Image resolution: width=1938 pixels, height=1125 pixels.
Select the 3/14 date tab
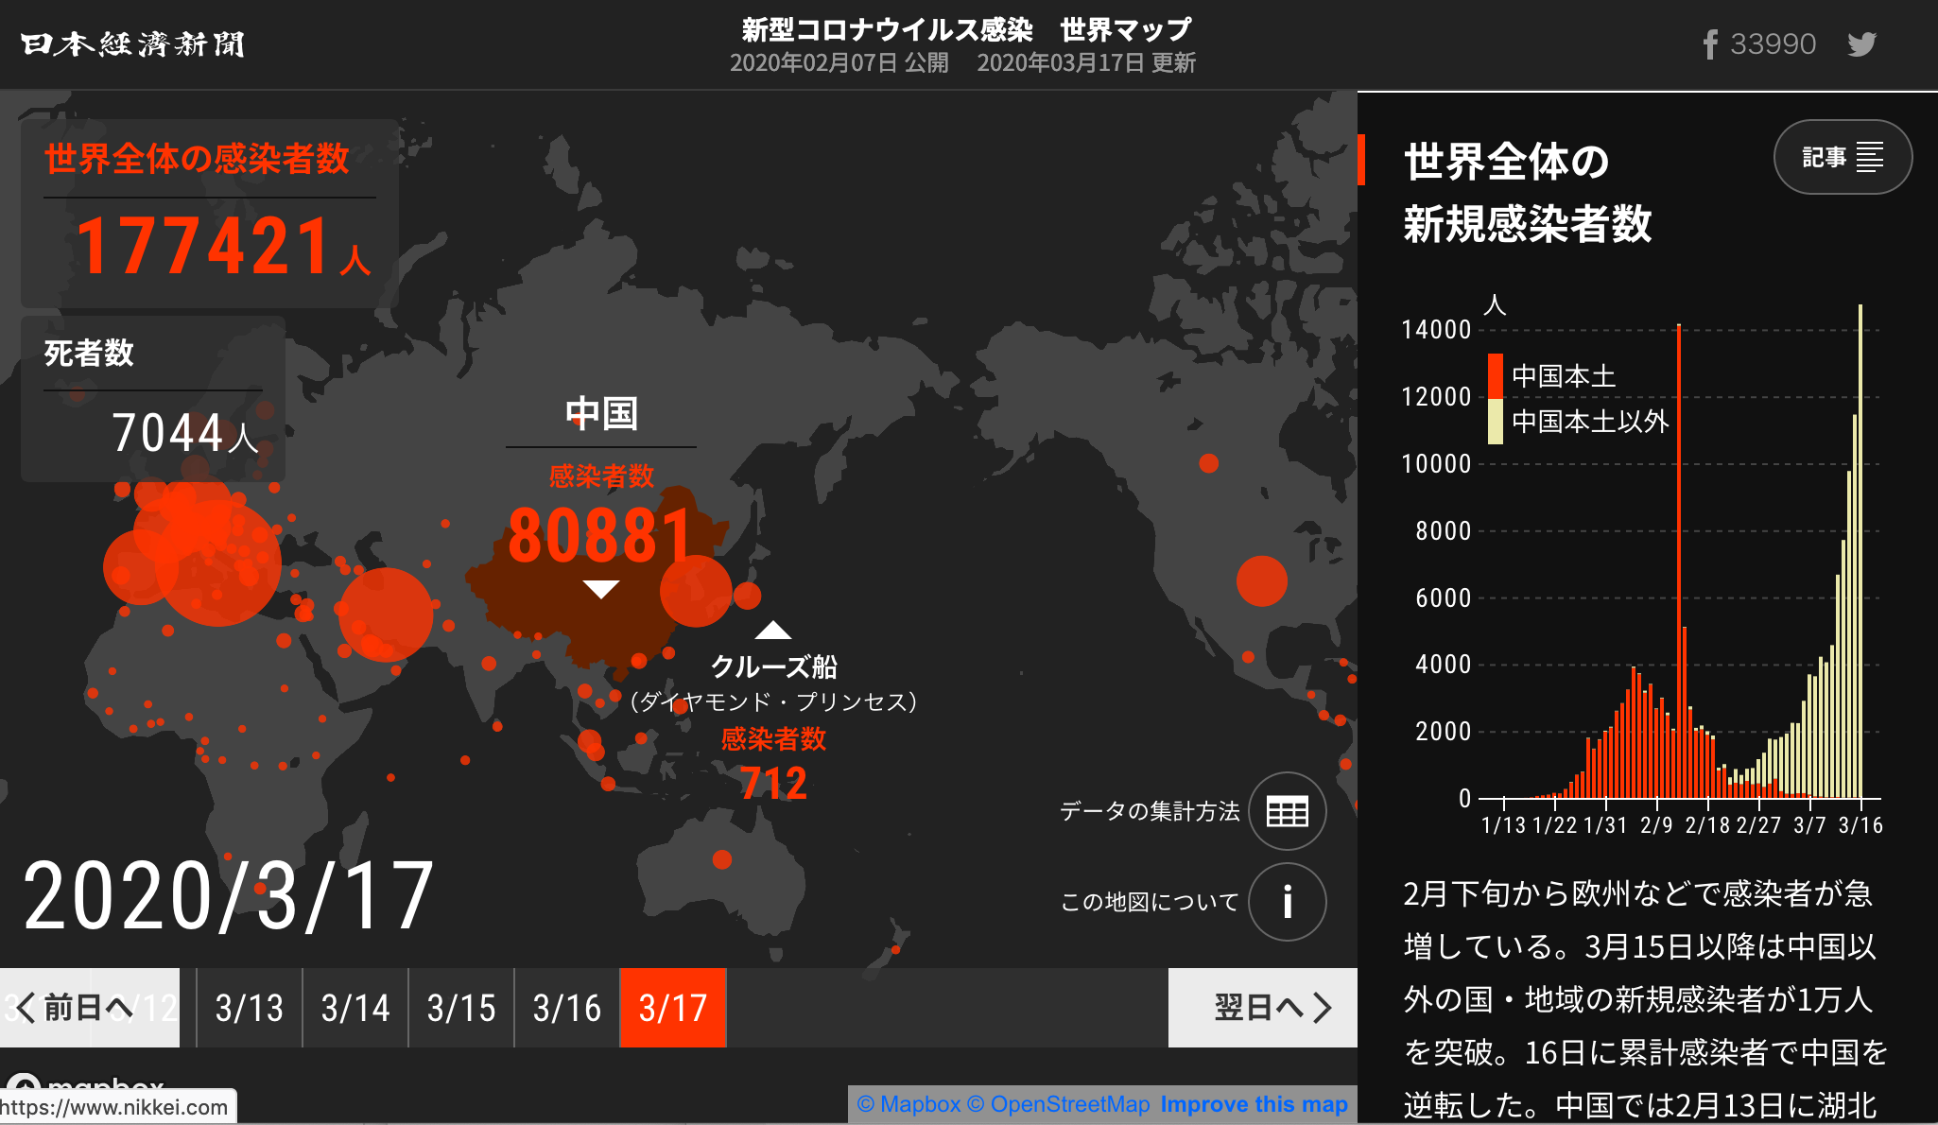pyautogui.click(x=355, y=1008)
